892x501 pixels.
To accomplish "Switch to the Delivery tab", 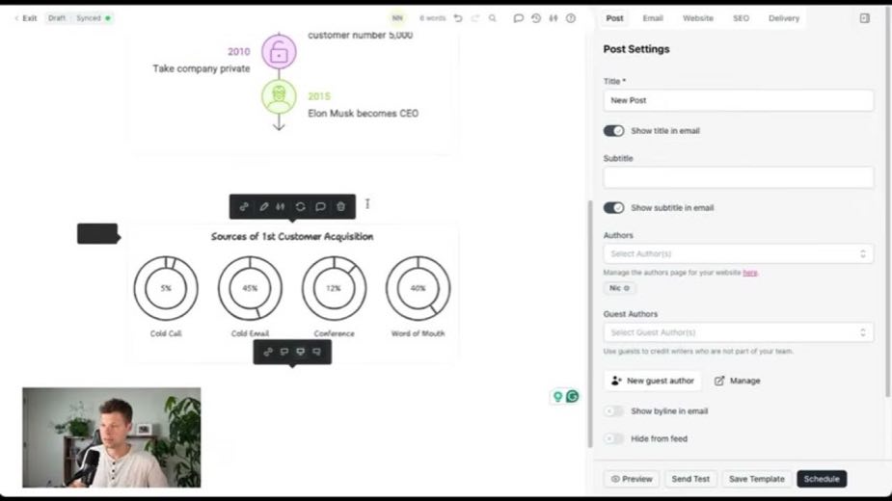I will (x=784, y=18).
